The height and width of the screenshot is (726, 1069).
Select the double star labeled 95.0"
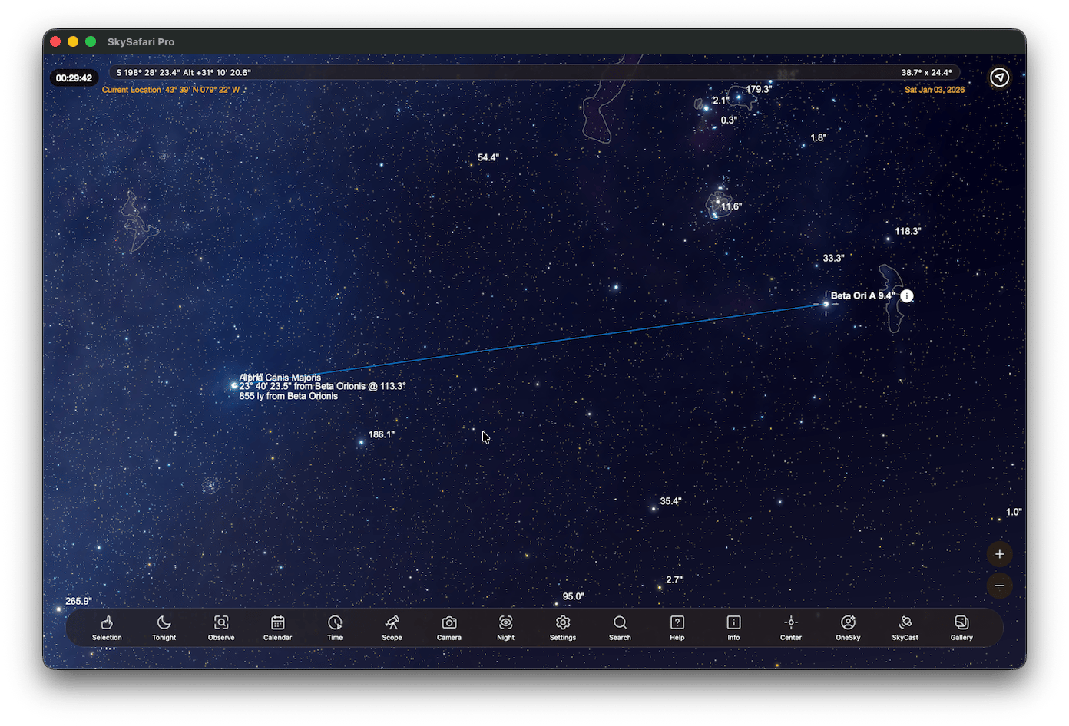click(557, 603)
